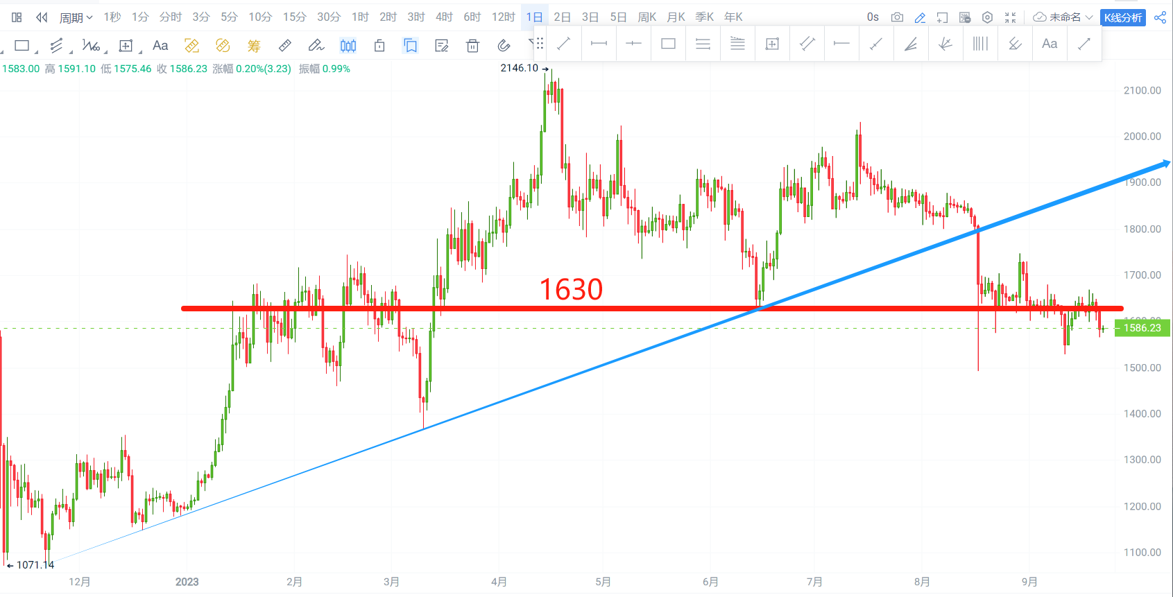Click the camera screenshot icon
The height and width of the screenshot is (597, 1173).
(897, 17)
